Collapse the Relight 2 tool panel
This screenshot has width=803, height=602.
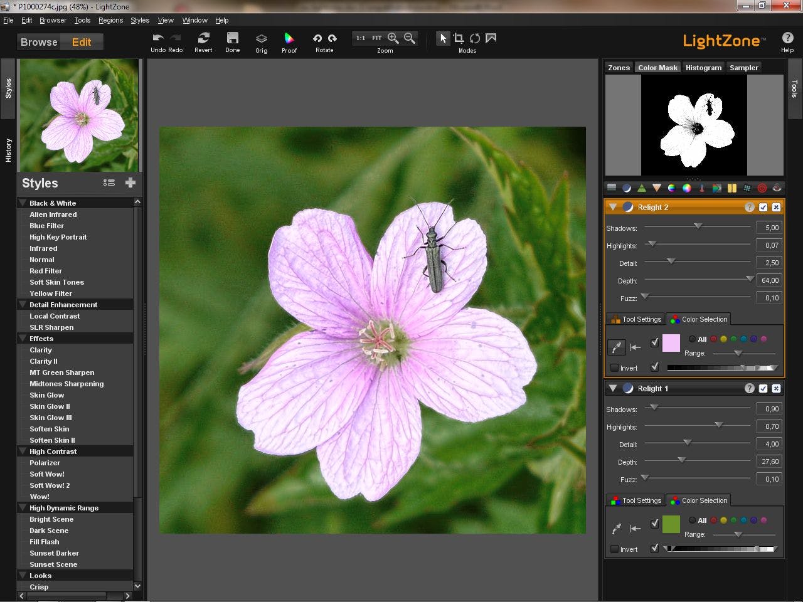pyautogui.click(x=613, y=208)
